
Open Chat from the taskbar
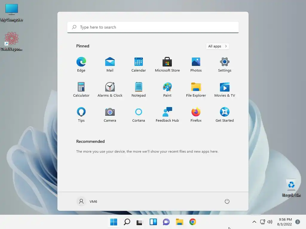(x=166, y=222)
